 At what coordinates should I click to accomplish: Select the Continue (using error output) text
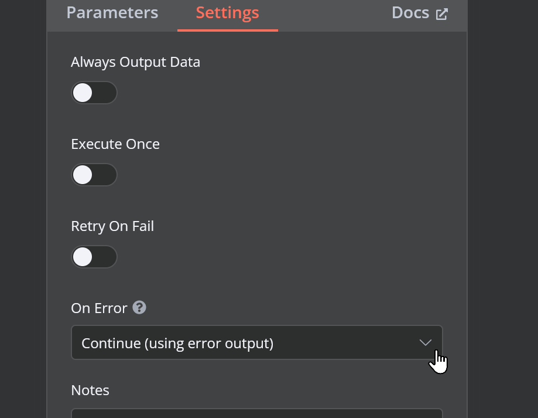point(177,343)
